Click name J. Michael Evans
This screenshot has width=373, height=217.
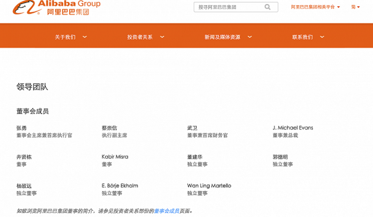tap(293, 128)
